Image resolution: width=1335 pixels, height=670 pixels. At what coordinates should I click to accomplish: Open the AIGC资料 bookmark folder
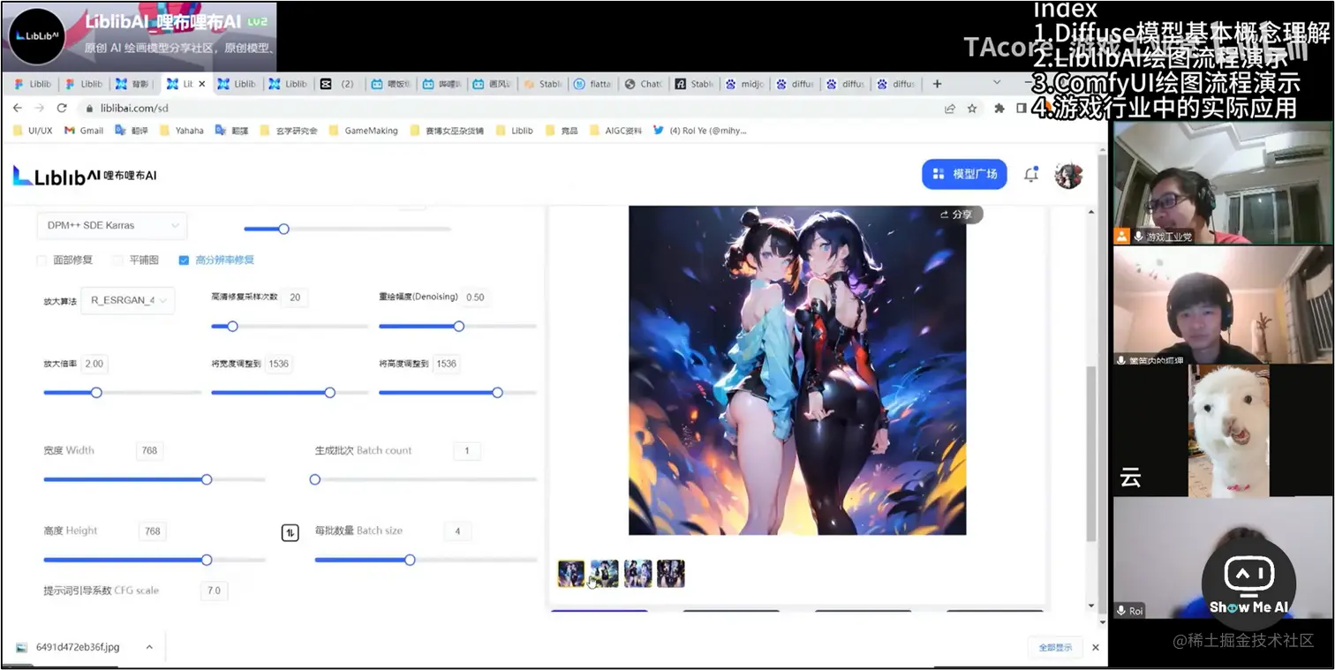tap(615, 131)
